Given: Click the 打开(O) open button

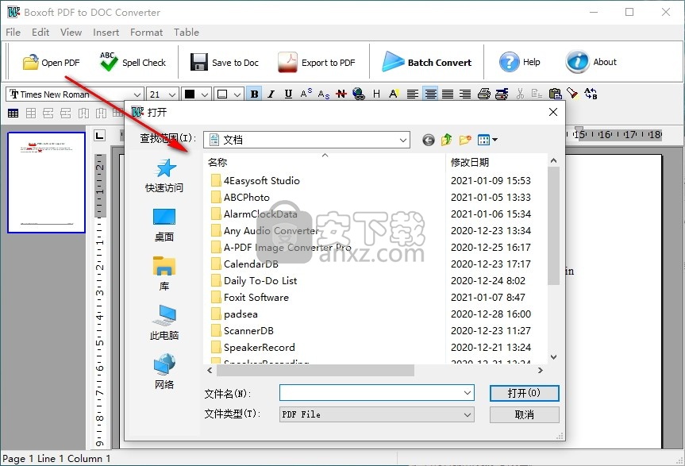Looking at the screenshot, I should point(524,393).
